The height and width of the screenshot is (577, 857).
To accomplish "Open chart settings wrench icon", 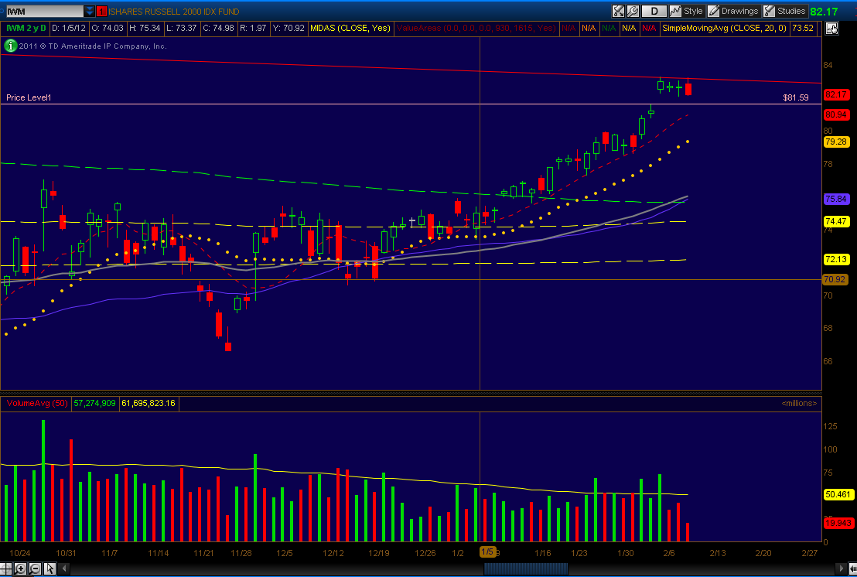I will (x=633, y=11).
